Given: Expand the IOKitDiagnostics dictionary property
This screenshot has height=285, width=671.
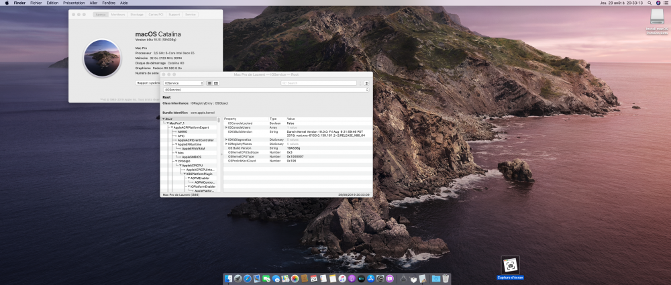Looking at the screenshot, I should click(226, 140).
